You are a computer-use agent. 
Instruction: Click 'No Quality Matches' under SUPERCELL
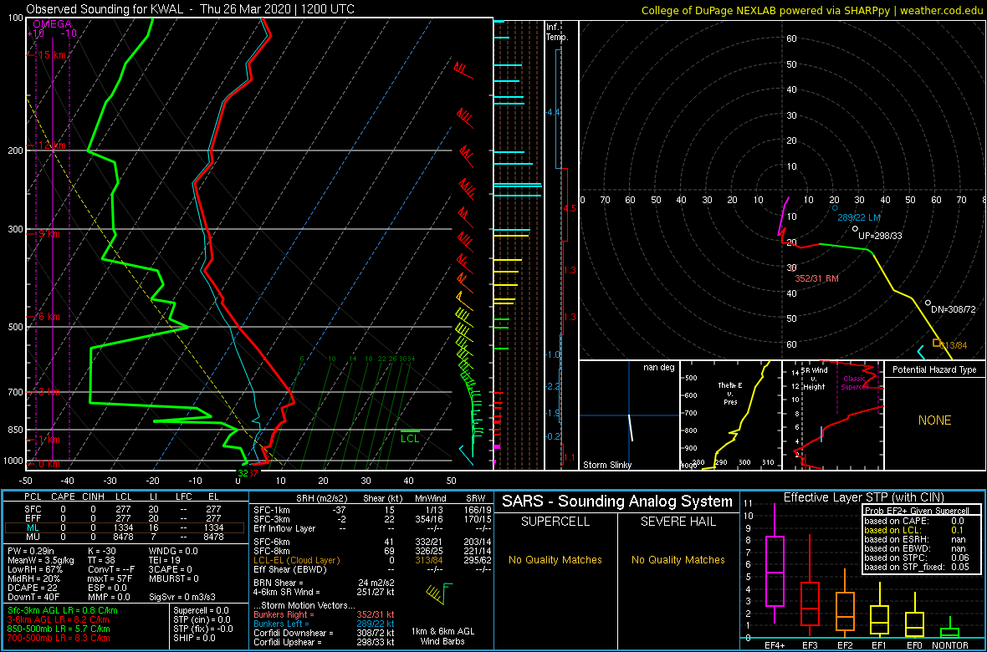tap(555, 559)
